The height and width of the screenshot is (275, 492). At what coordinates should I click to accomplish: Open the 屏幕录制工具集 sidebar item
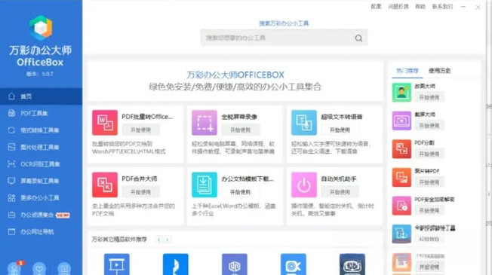point(41,181)
